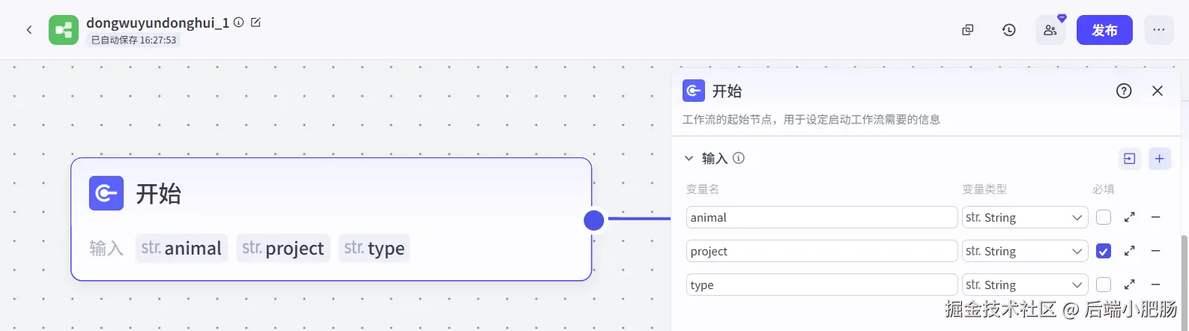Open the version history clock icon
Viewport: 1189px width, 331px height.
pos(1009,30)
